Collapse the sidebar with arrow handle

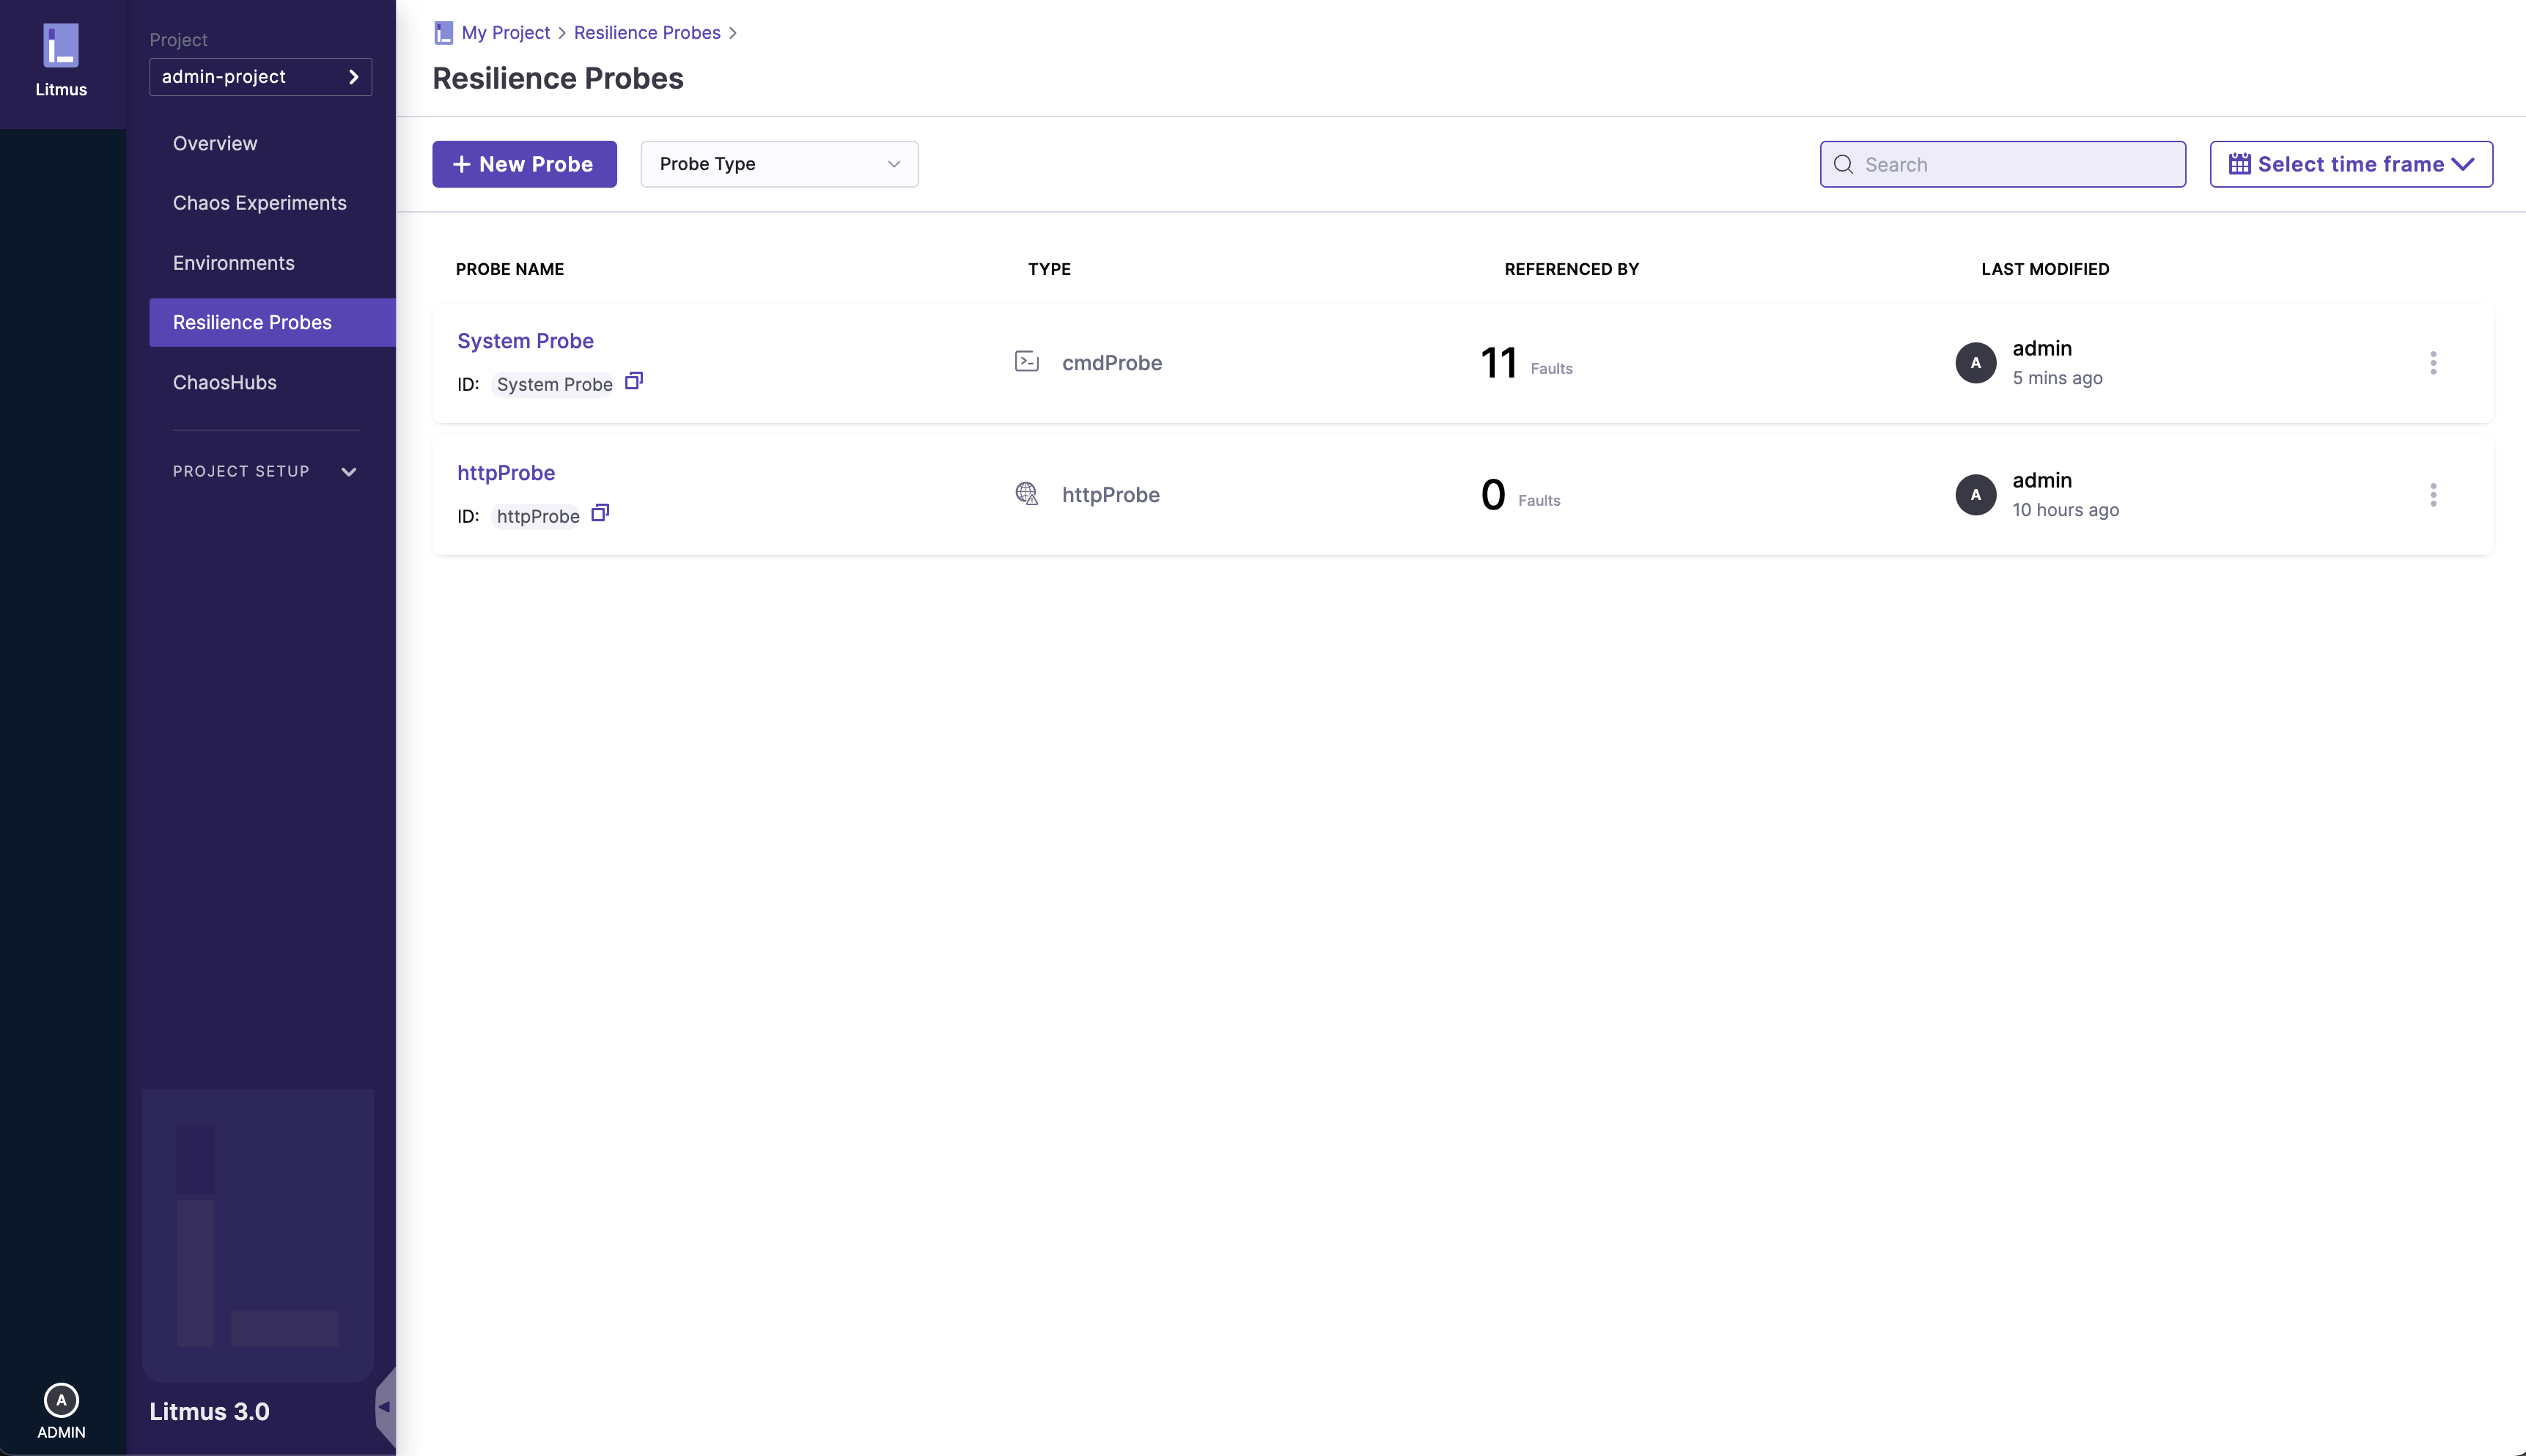[x=385, y=1406]
